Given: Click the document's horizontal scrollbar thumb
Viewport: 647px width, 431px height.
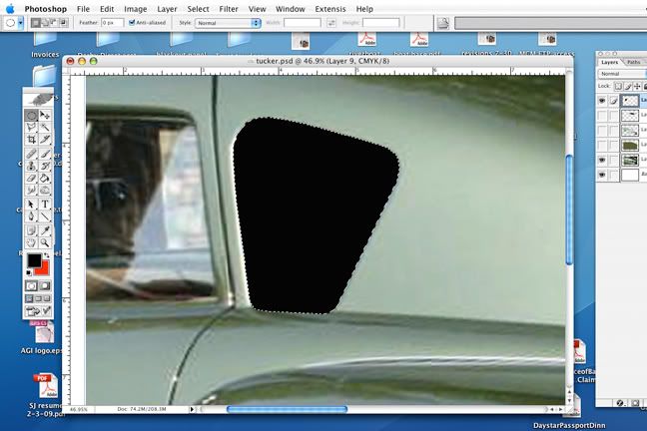Looking at the screenshot, I should click(287, 409).
